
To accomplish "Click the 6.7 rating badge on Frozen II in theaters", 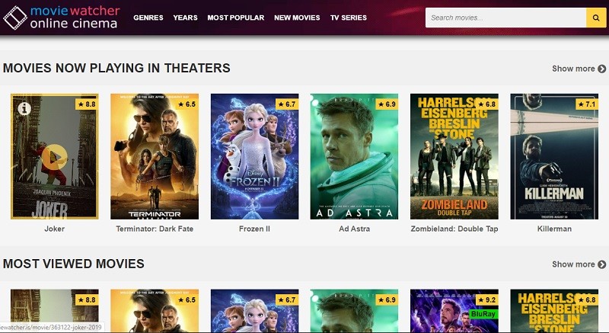I will point(287,104).
